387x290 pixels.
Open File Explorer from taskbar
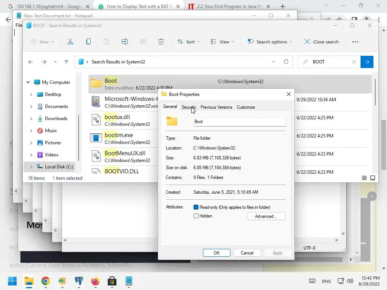coord(29,281)
